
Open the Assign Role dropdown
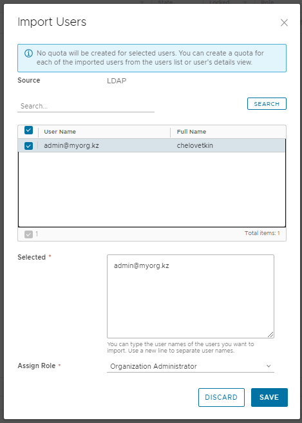[191, 366]
